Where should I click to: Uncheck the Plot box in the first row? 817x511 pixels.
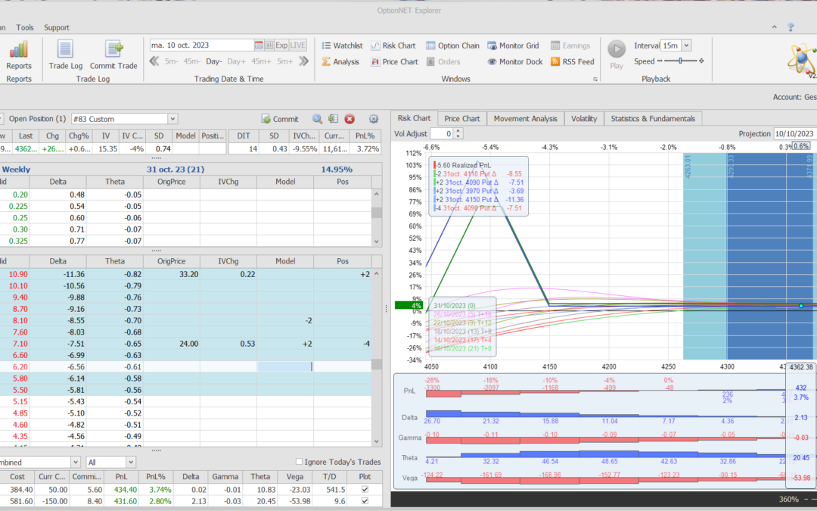tap(366, 490)
